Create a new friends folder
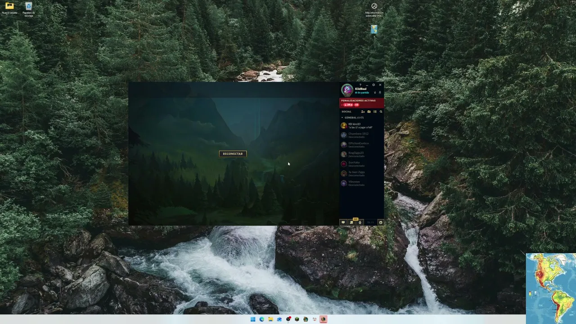Screen dimensions: 576x324 [x=369, y=112]
